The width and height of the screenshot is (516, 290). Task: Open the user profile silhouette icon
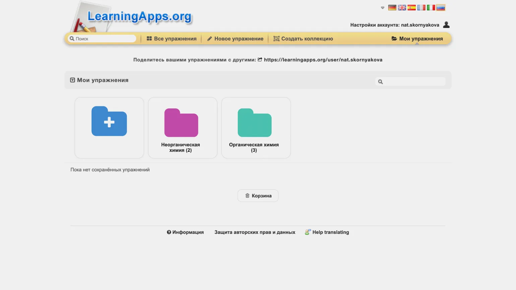point(446,25)
